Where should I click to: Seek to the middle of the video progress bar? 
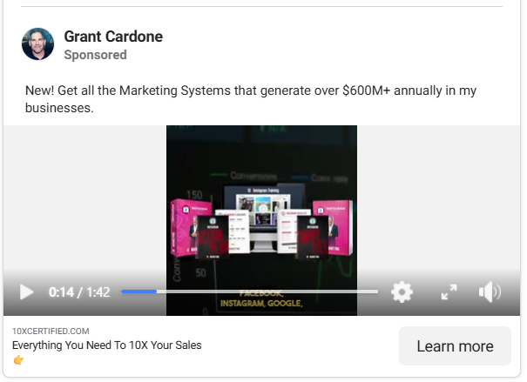click(249, 292)
